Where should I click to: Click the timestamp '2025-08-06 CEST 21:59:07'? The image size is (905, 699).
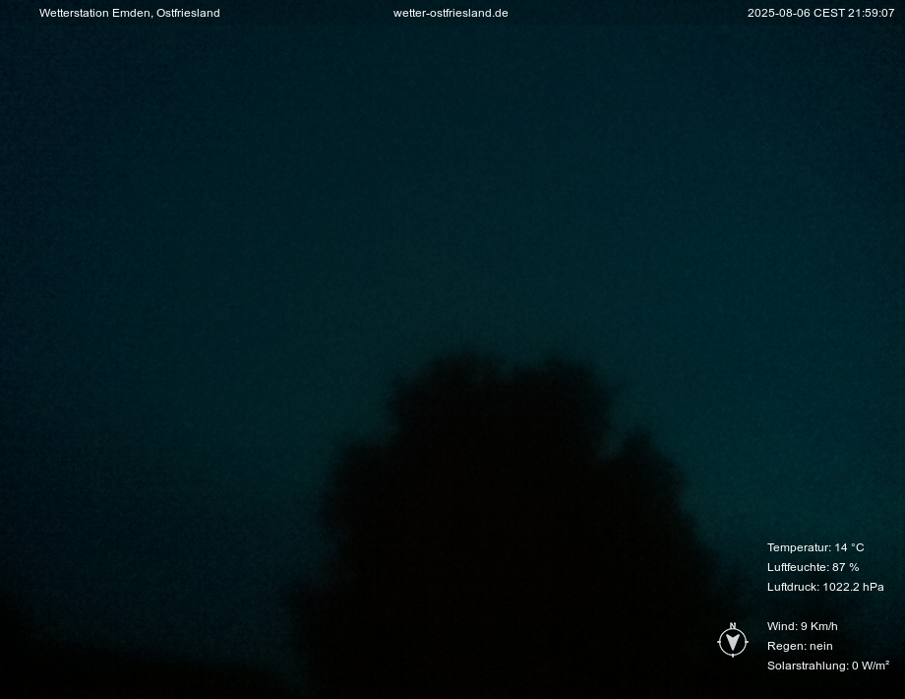click(820, 13)
